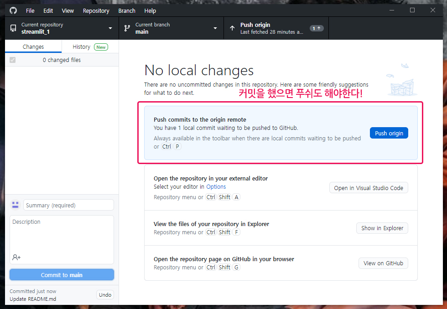Click the Show in Explorer button
The height and width of the screenshot is (309, 447).
point(382,228)
